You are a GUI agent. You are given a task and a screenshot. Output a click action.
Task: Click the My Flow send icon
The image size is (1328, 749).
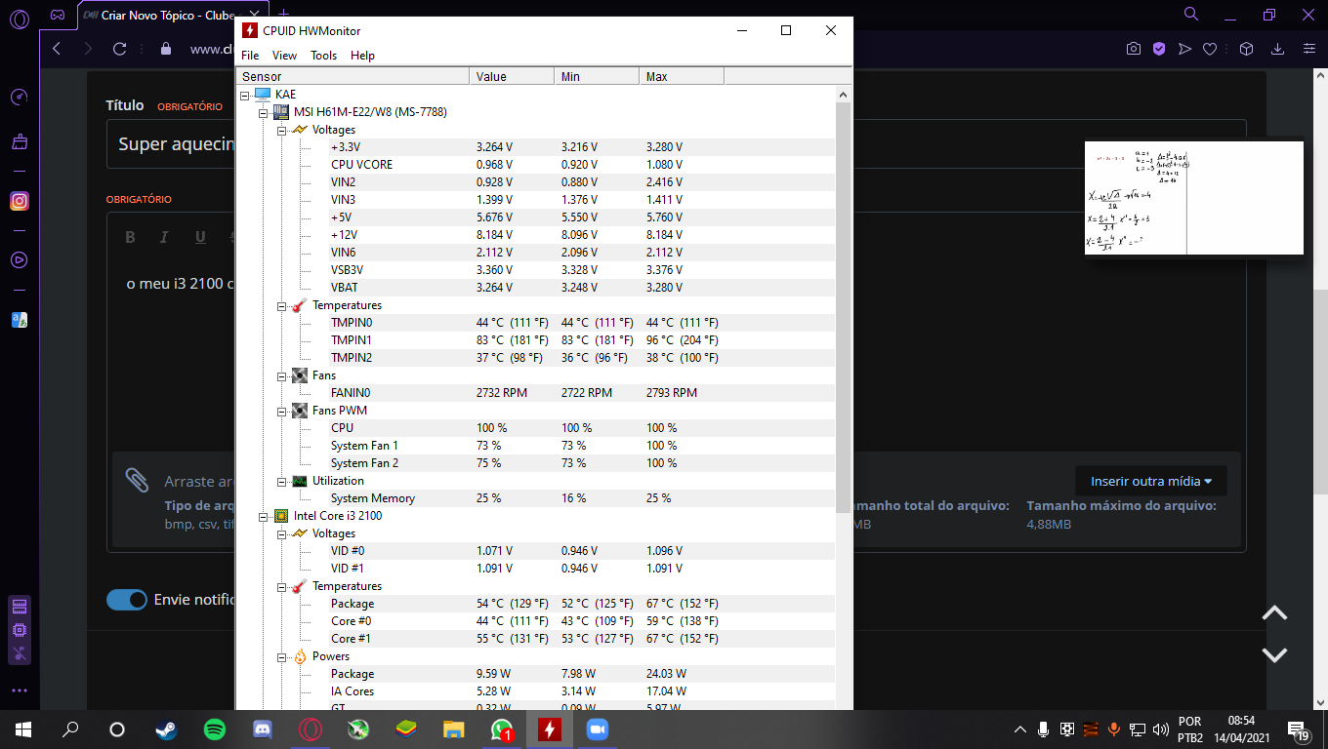coord(1184,49)
